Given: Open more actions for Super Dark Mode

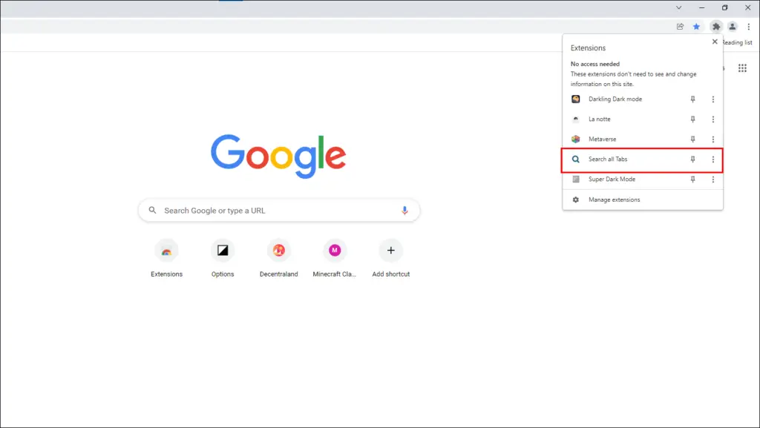Looking at the screenshot, I should 713,180.
